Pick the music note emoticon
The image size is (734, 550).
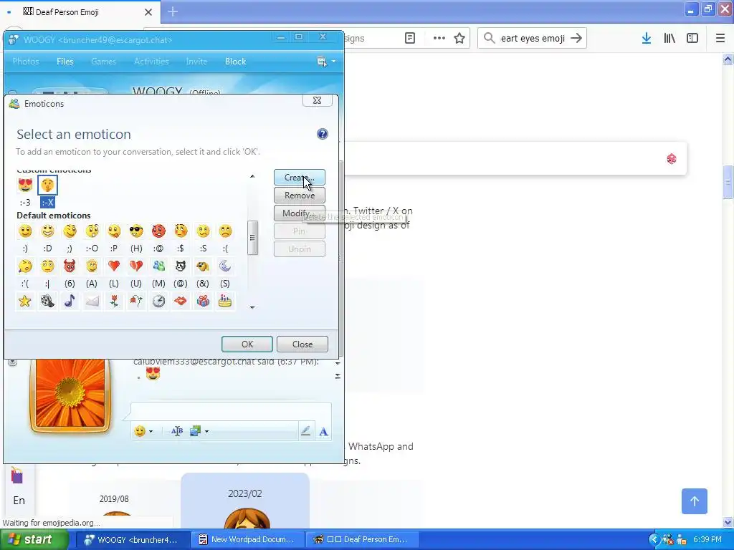[70, 301]
